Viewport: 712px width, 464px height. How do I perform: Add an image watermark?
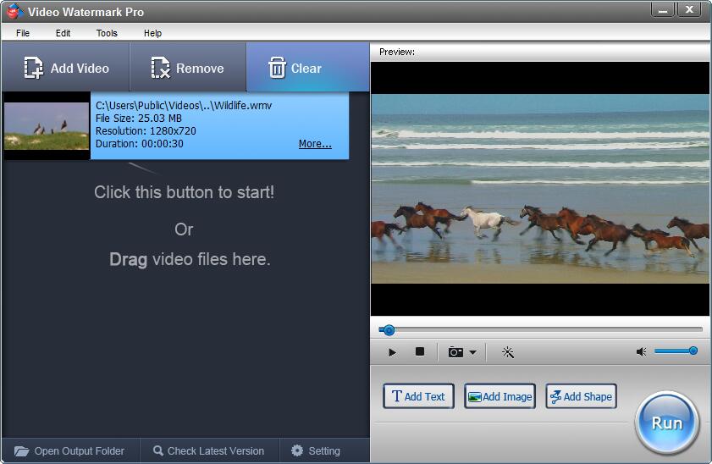500,396
